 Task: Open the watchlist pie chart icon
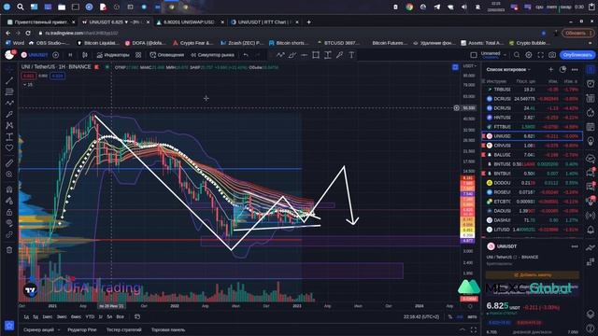point(562,69)
